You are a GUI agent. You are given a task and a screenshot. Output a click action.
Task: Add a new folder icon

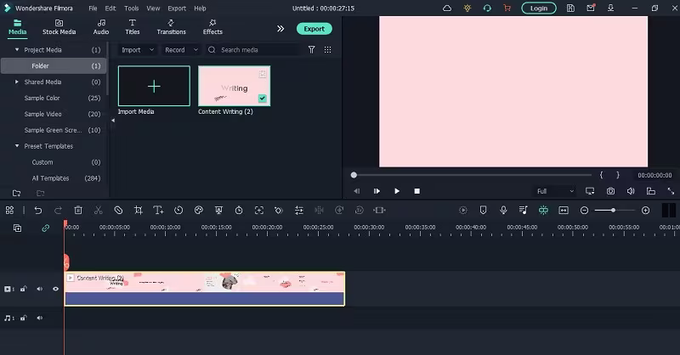click(16, 194)
